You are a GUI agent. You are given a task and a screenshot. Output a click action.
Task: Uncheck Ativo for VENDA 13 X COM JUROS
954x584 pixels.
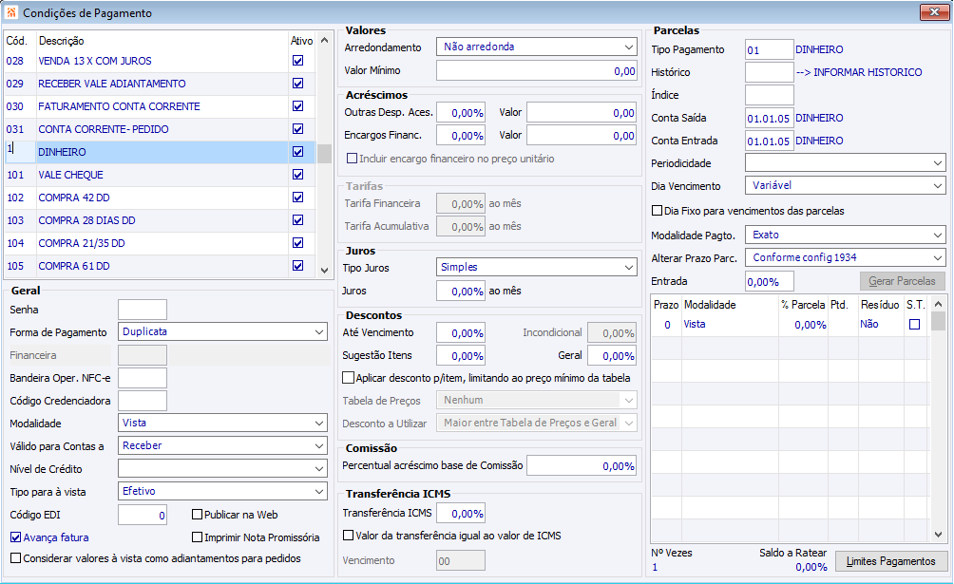(298, 61)
